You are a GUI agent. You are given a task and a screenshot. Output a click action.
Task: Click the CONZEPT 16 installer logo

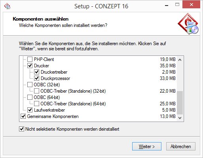tap(188, 24)
